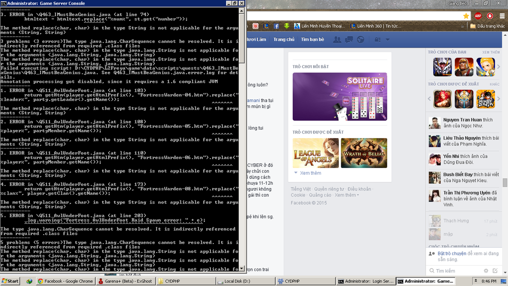Open the Facebook account dropdown arrow
The width and height of the screenshot is (508, 286).
click(386, 39)
